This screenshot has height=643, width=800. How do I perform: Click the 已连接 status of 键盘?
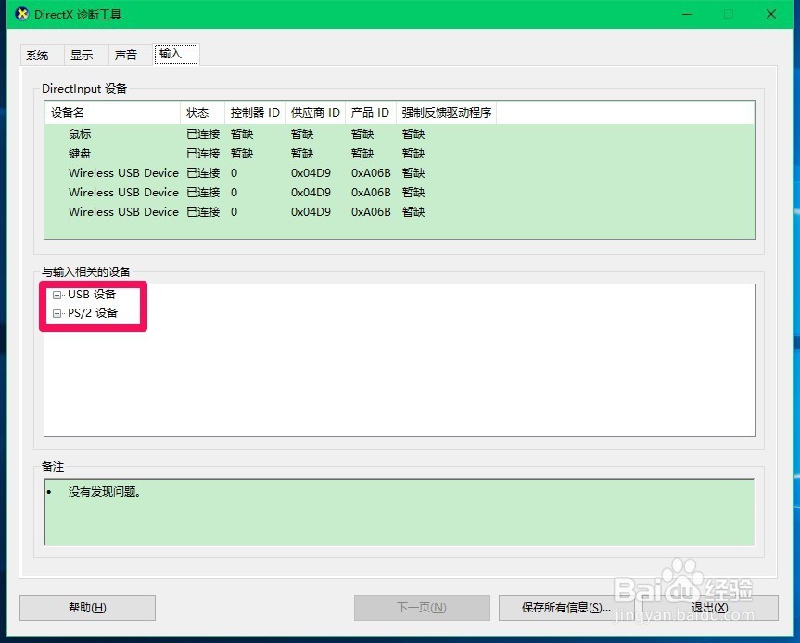203,154
